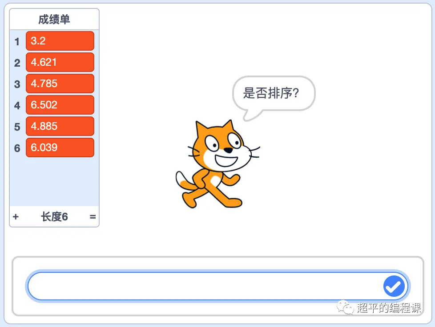This screenshot has width=435, height=327.
Task: Add a list item with the plus icon
Action: 16,217
